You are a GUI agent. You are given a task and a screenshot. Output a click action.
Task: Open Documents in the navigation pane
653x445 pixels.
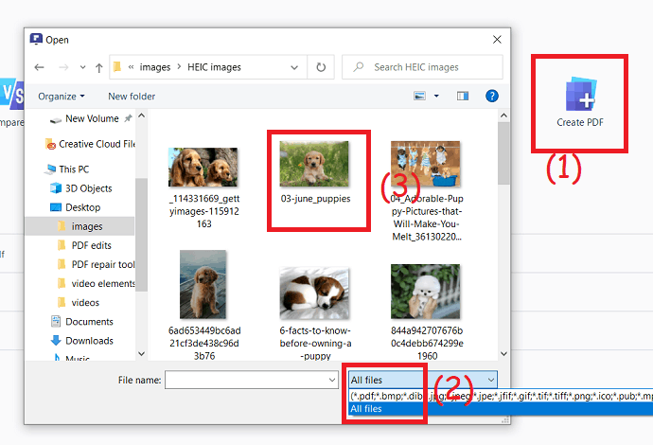[x=82, y=322]
